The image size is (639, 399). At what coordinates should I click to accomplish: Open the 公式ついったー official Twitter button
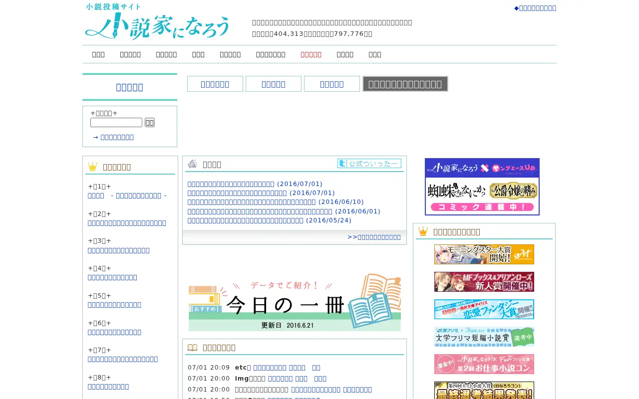(369, 164)
